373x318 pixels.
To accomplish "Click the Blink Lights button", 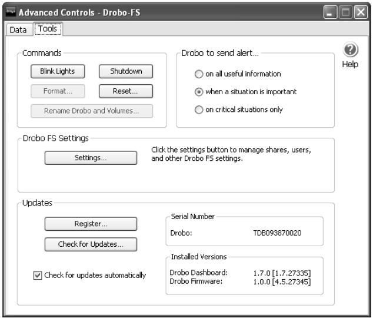I will click(x=58, y=71).
